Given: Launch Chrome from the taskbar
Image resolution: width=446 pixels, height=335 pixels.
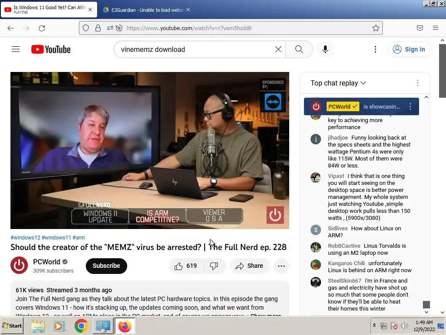Looking at the screenshot, I should (81, 325).
